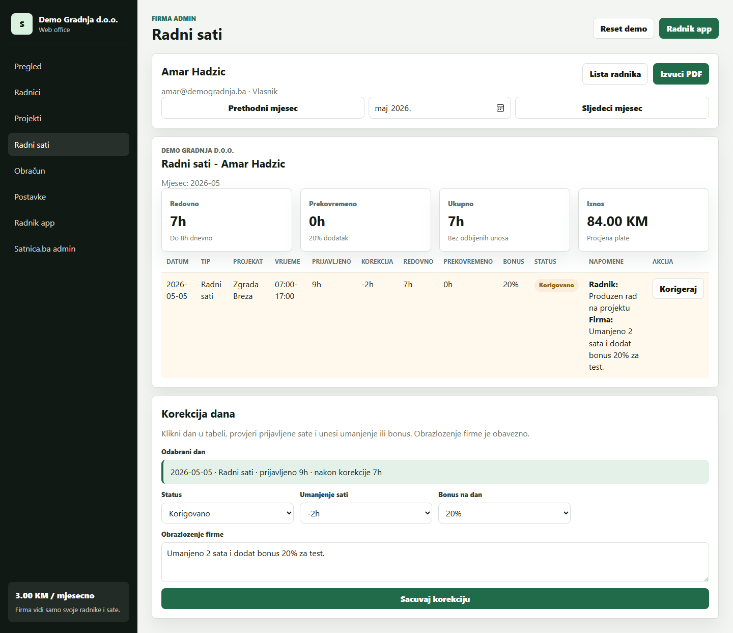The height and width of the screenshot is (633, 733).
Task: Open Satnica.ba admin sidebar entry
Action: click(x=69, y=249)
